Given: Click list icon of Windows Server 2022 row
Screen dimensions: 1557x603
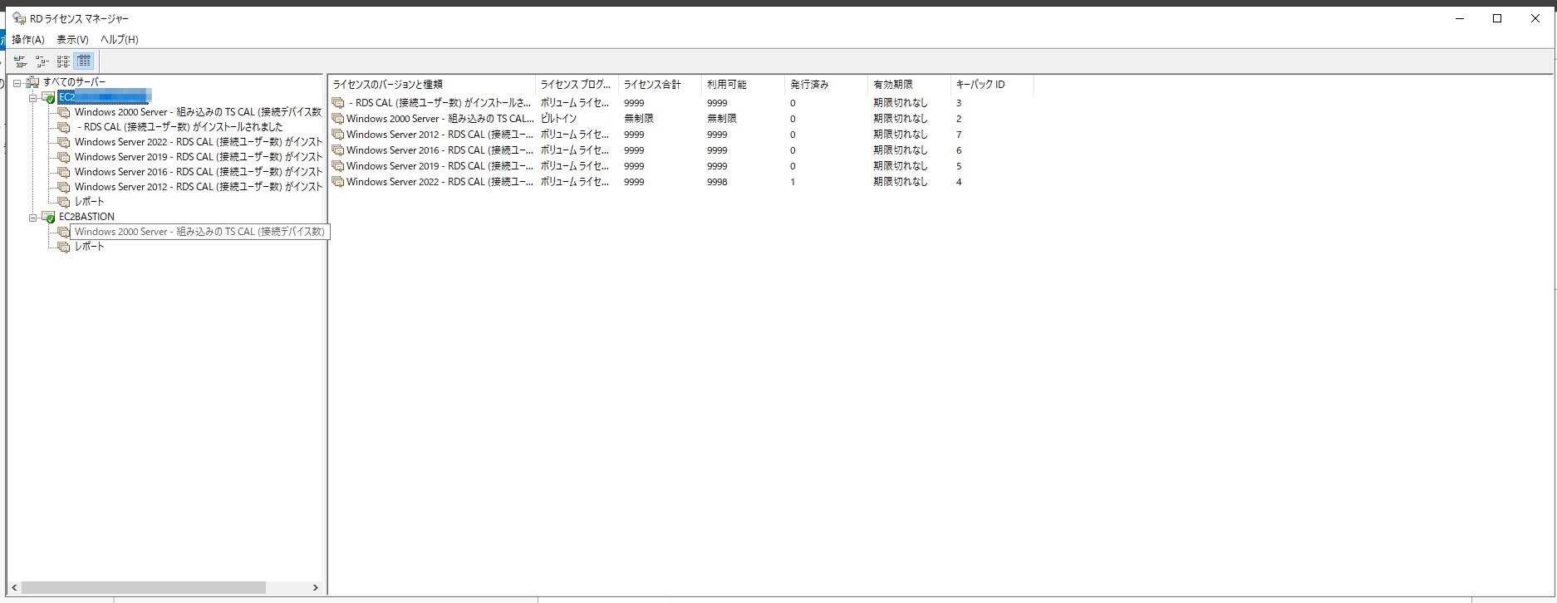Looking at the screenshot, I should [x=338, y=182].
